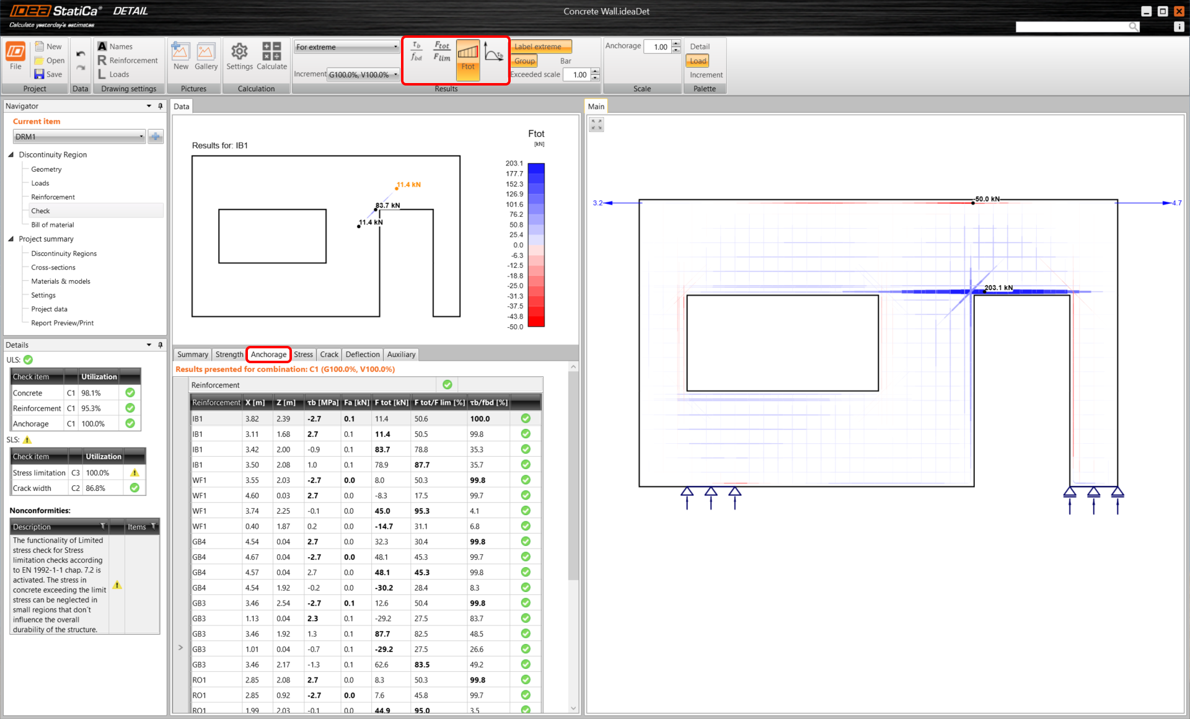1190x719 pixels.
Task: Click the Bill of material navigator item
Action: click(x=52, y=225)
